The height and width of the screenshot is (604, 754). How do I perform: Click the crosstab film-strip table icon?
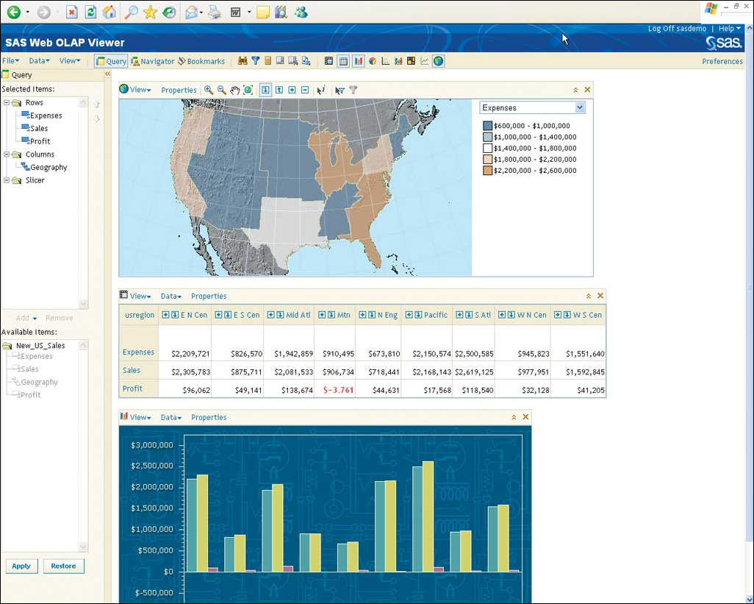tap(329, 61)
